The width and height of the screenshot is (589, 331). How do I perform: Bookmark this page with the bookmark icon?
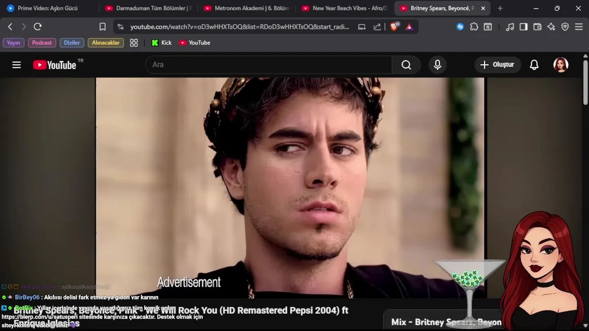click(103, 27)
